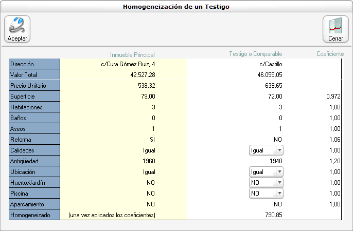Select the main property address cell
The width and height of the screenshot is (353, 231).
pyautogui.click(x=128, y=64)
